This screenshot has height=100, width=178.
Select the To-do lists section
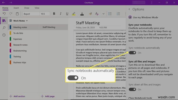pos(24,33)
